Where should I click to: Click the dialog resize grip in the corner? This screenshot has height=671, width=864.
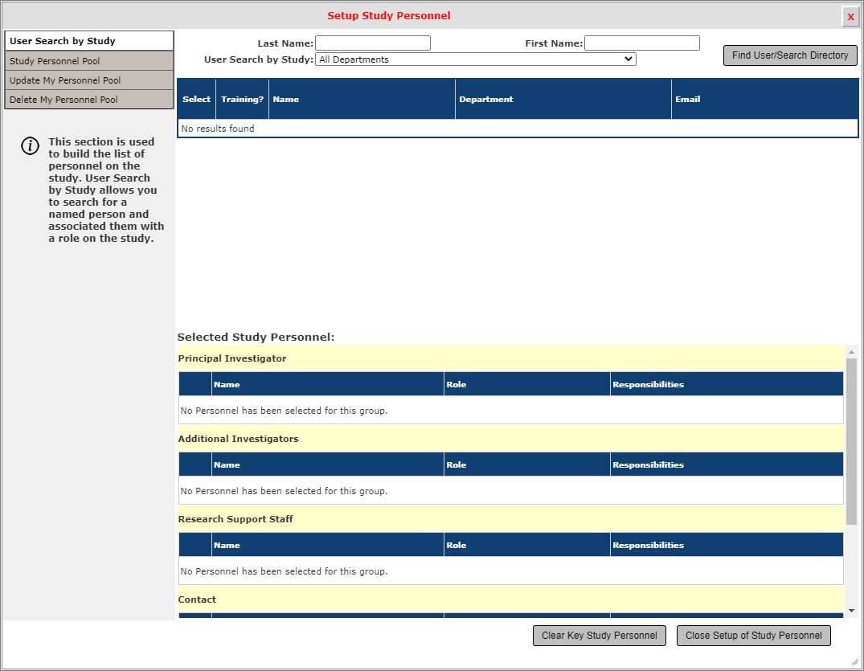(854, 661)
